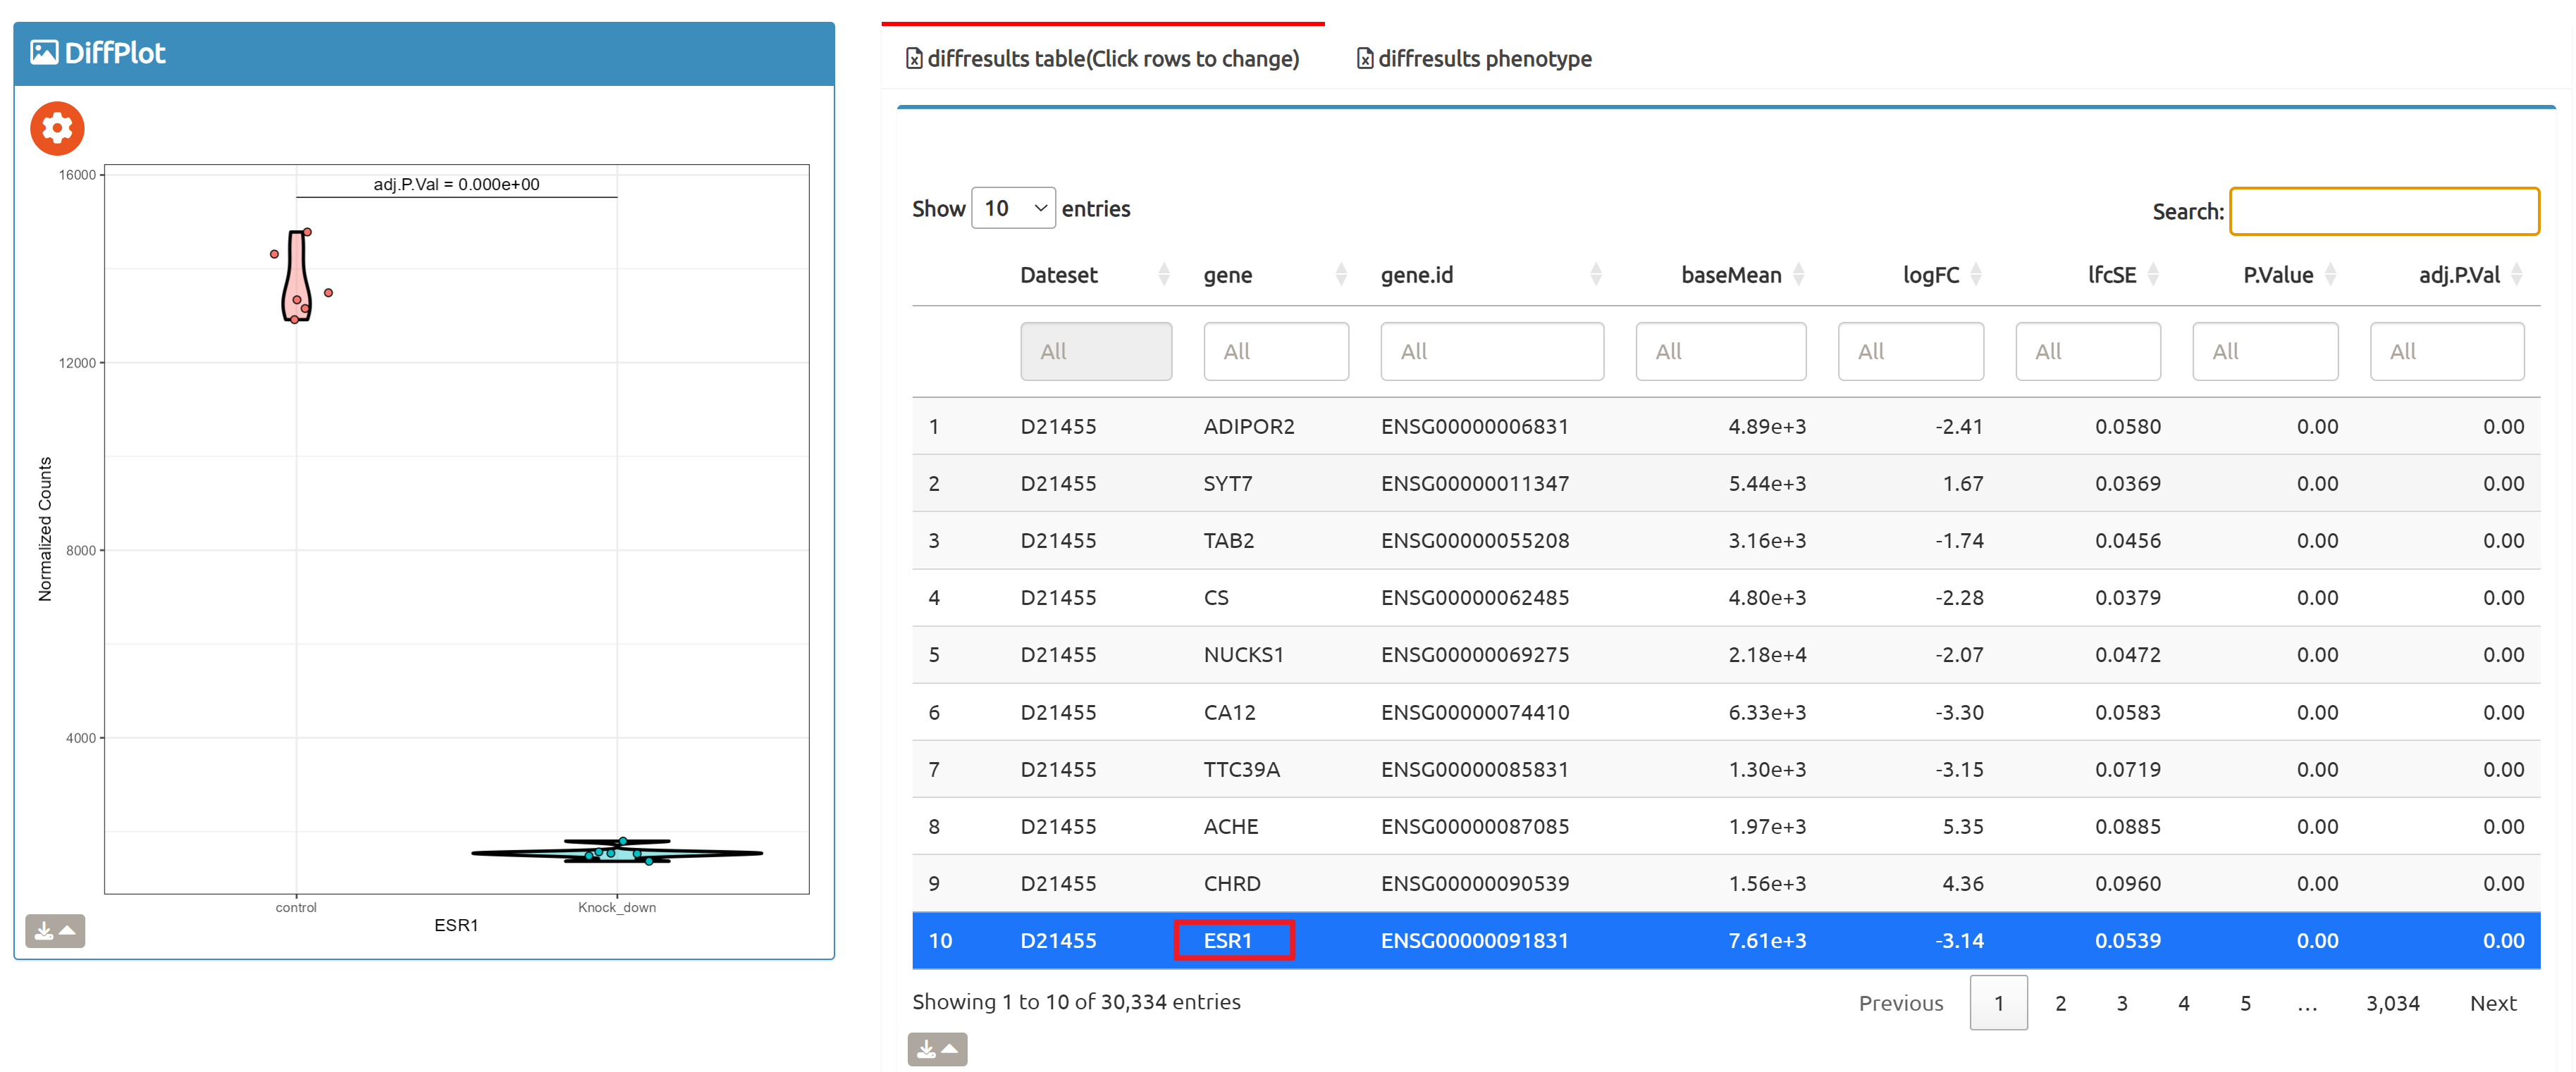2576x1072 pixels.
Task: Click baseMean value 2.18e+4 cell
Action: pyautogui.click(x=1766, y=654)
